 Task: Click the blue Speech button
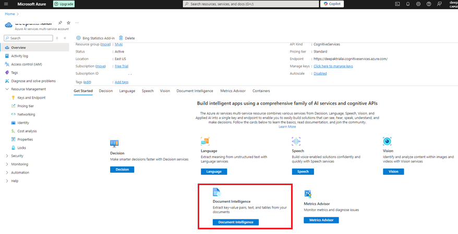[x=303, y=172]
